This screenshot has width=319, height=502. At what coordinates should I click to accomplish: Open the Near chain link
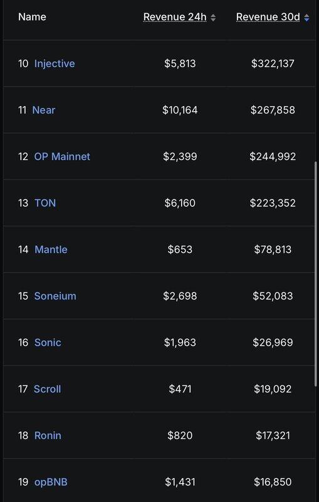coord(44,110)
